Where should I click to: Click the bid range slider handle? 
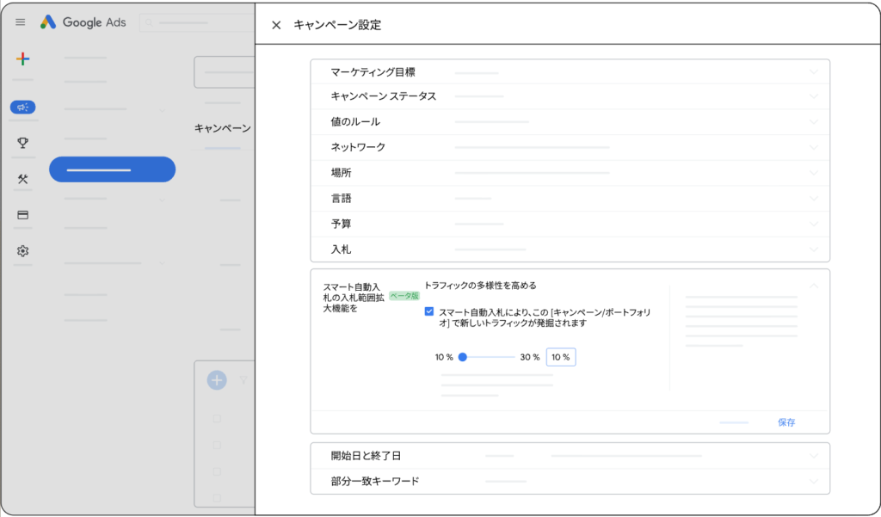(462, 357)
